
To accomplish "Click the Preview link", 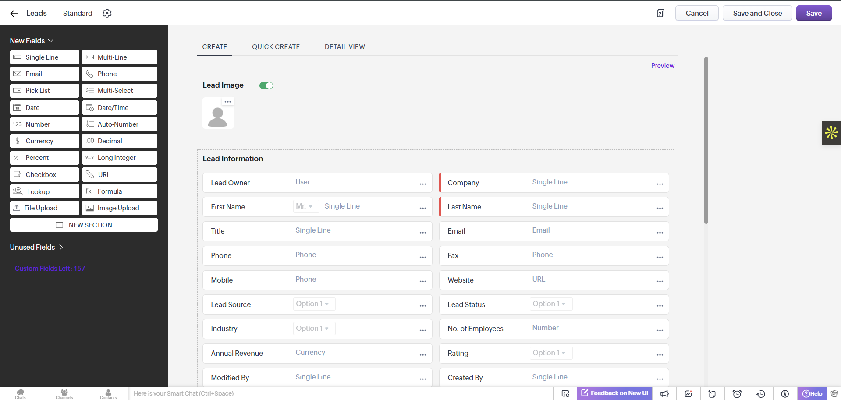I will [663, 66].
